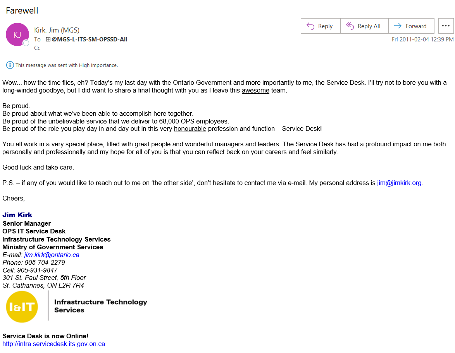Forward this Farewell email
Image resolution: width=455 pixels, height=353 pixels.
coord(411,26)
